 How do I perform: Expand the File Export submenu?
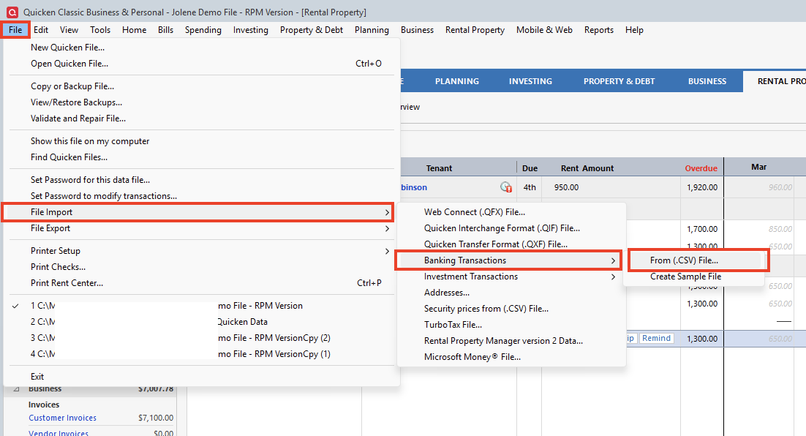coord(202,228)
